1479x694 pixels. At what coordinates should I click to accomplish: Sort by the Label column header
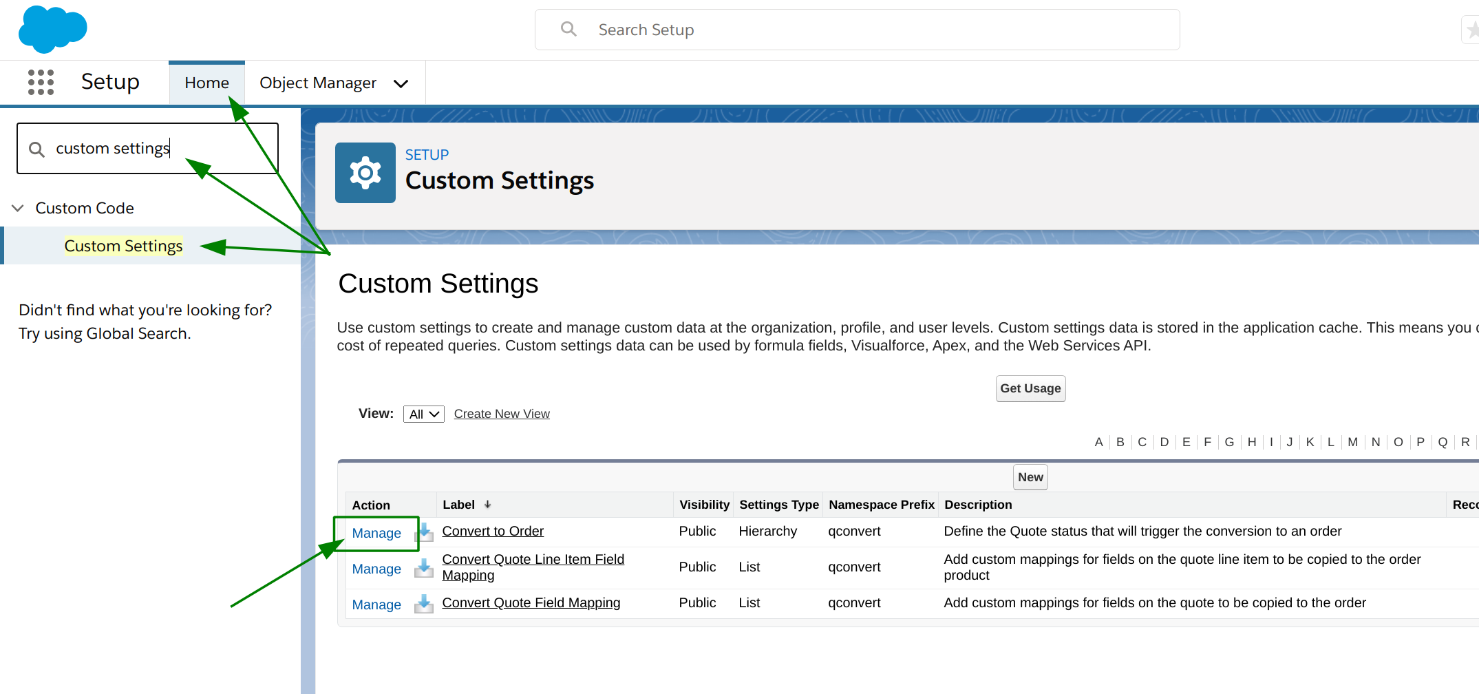tap(458, 505)
